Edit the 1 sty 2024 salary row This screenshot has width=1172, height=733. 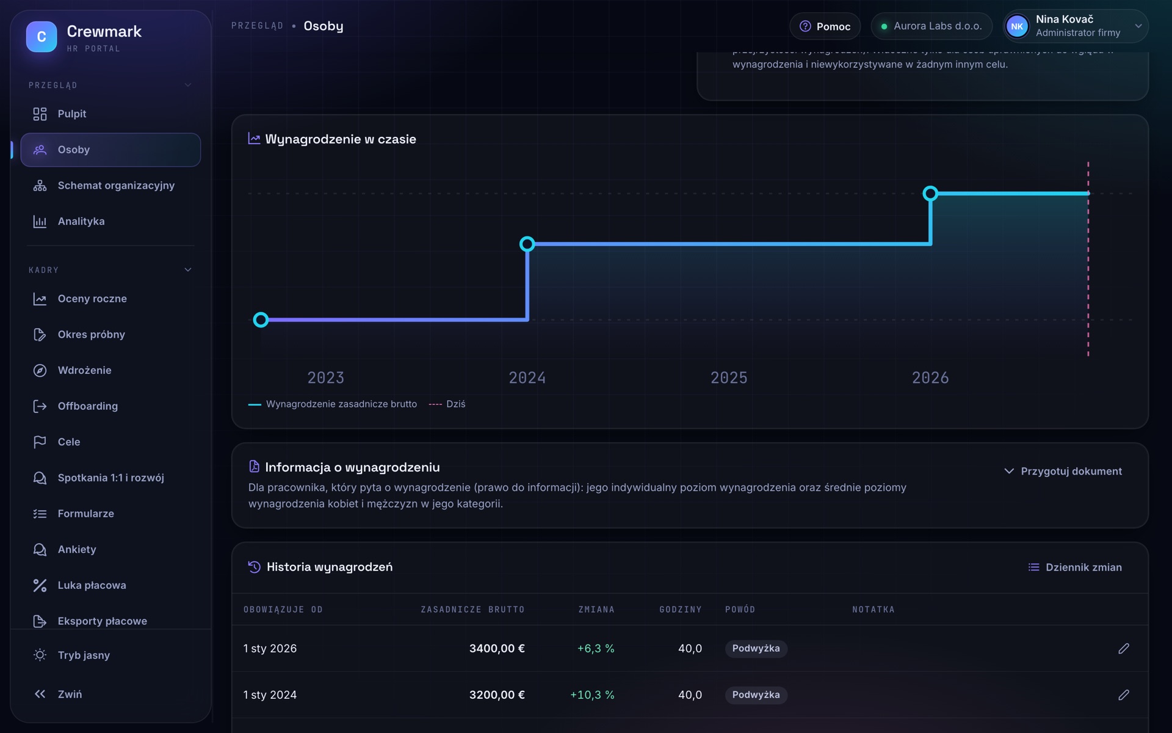(1124, 695)
